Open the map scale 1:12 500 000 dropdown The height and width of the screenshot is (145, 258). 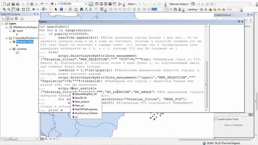pyautogui.click(x=86, y=4)
